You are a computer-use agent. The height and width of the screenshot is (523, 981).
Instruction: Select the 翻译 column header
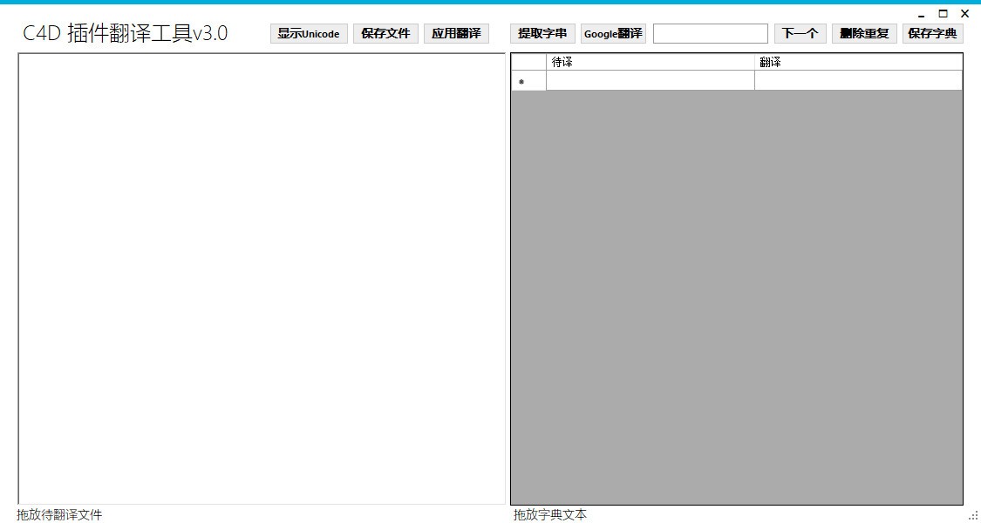858,62
